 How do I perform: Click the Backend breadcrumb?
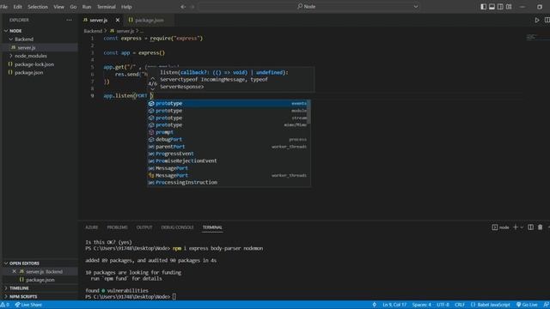[93, 31]
